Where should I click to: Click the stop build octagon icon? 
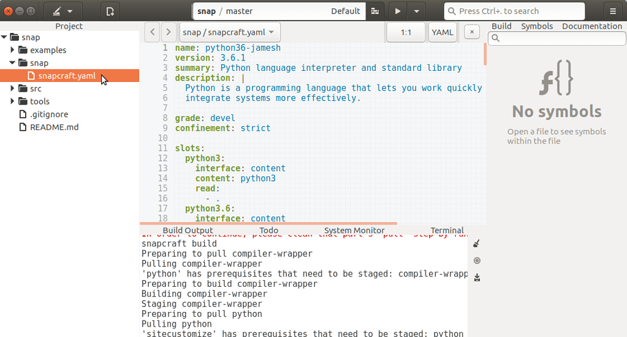pyautogui.click(x=477, y=261)
